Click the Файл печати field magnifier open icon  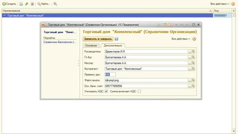(193, 80)
